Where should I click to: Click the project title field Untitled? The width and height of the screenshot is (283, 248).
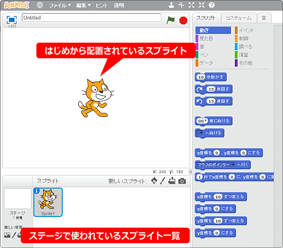click(x=91, y=18)
